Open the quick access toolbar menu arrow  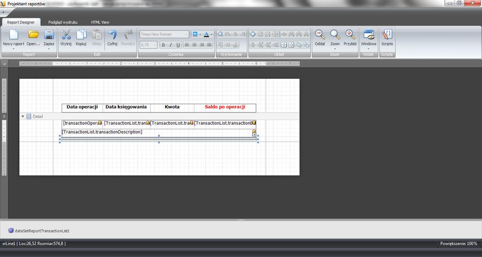pyautogui.click(x=3, y=12)
